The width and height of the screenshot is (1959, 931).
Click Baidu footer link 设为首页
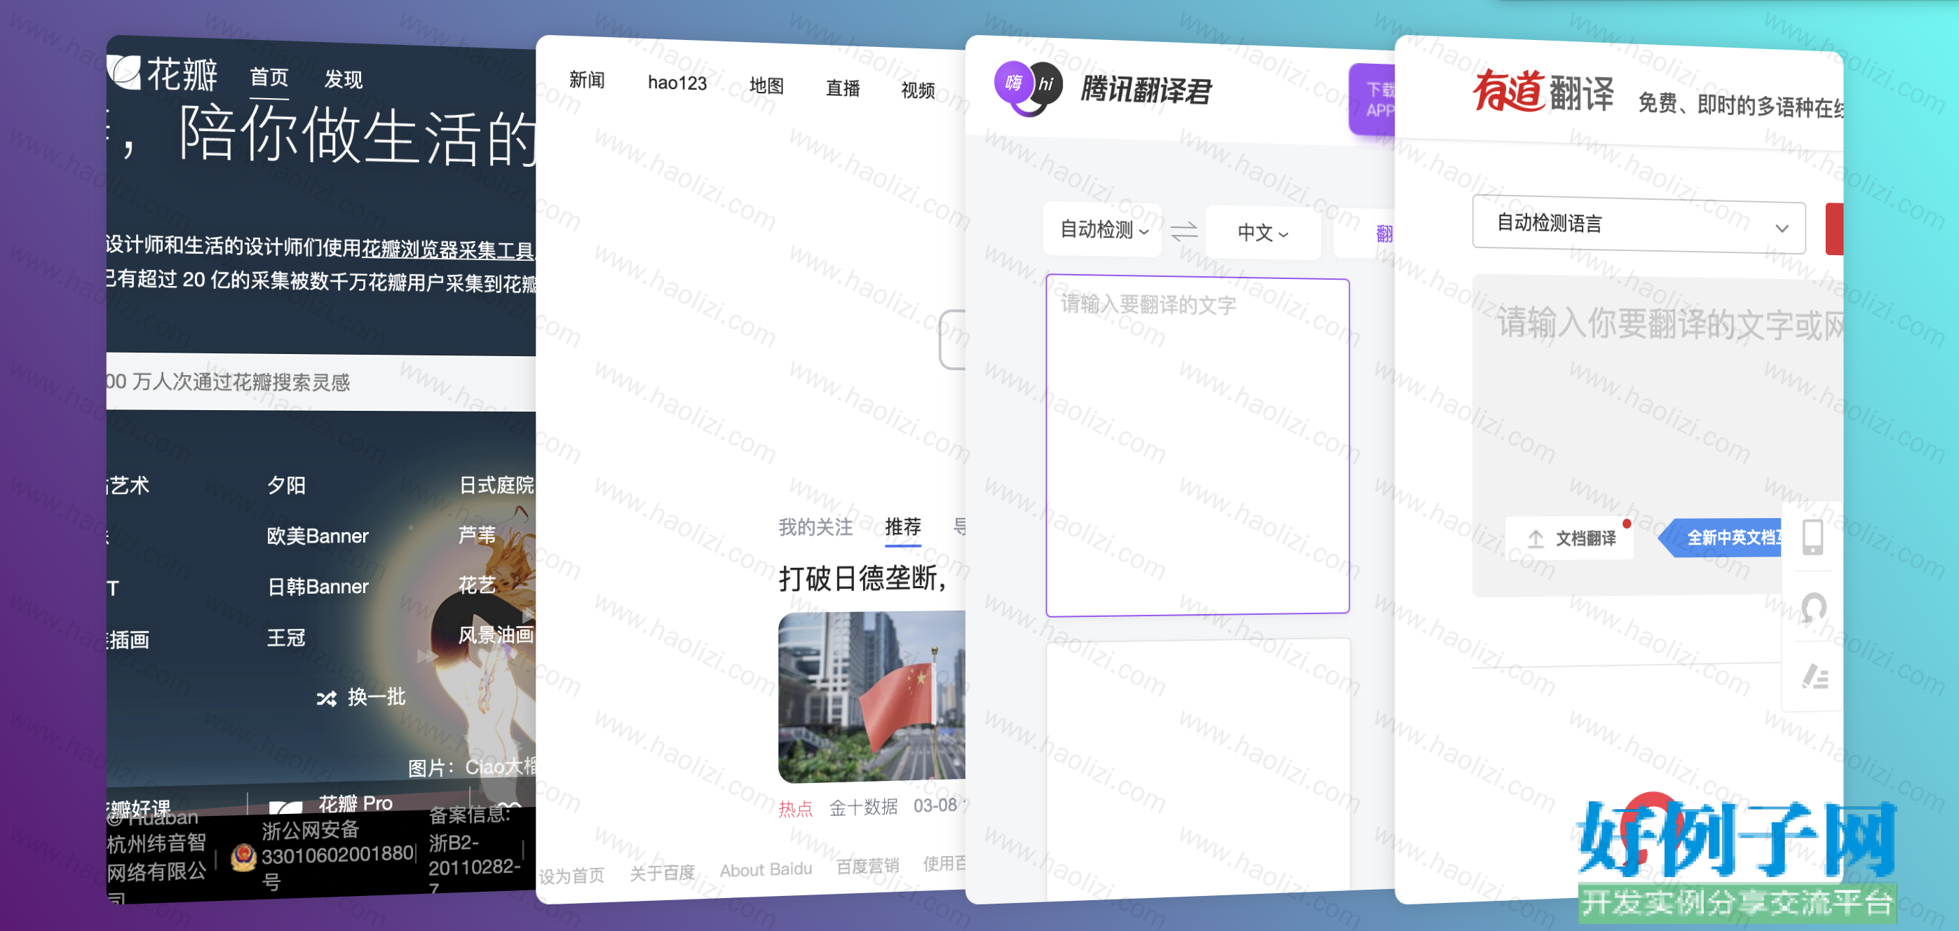coord(572,876)
